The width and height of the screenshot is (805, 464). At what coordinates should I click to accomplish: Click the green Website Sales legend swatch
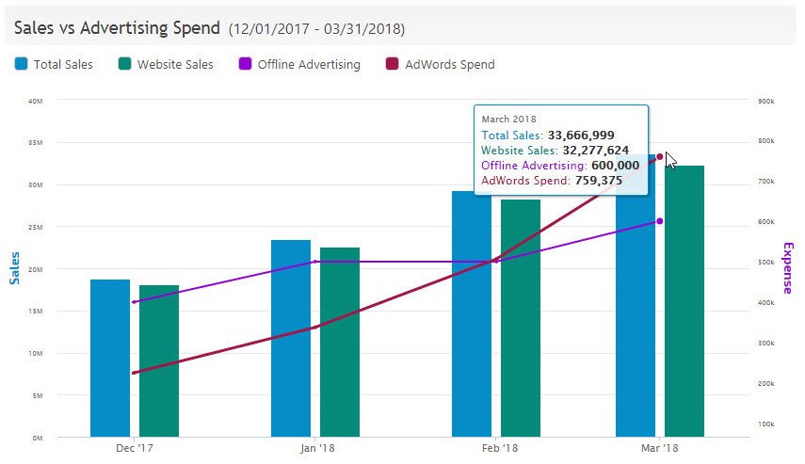click(125, 65)
